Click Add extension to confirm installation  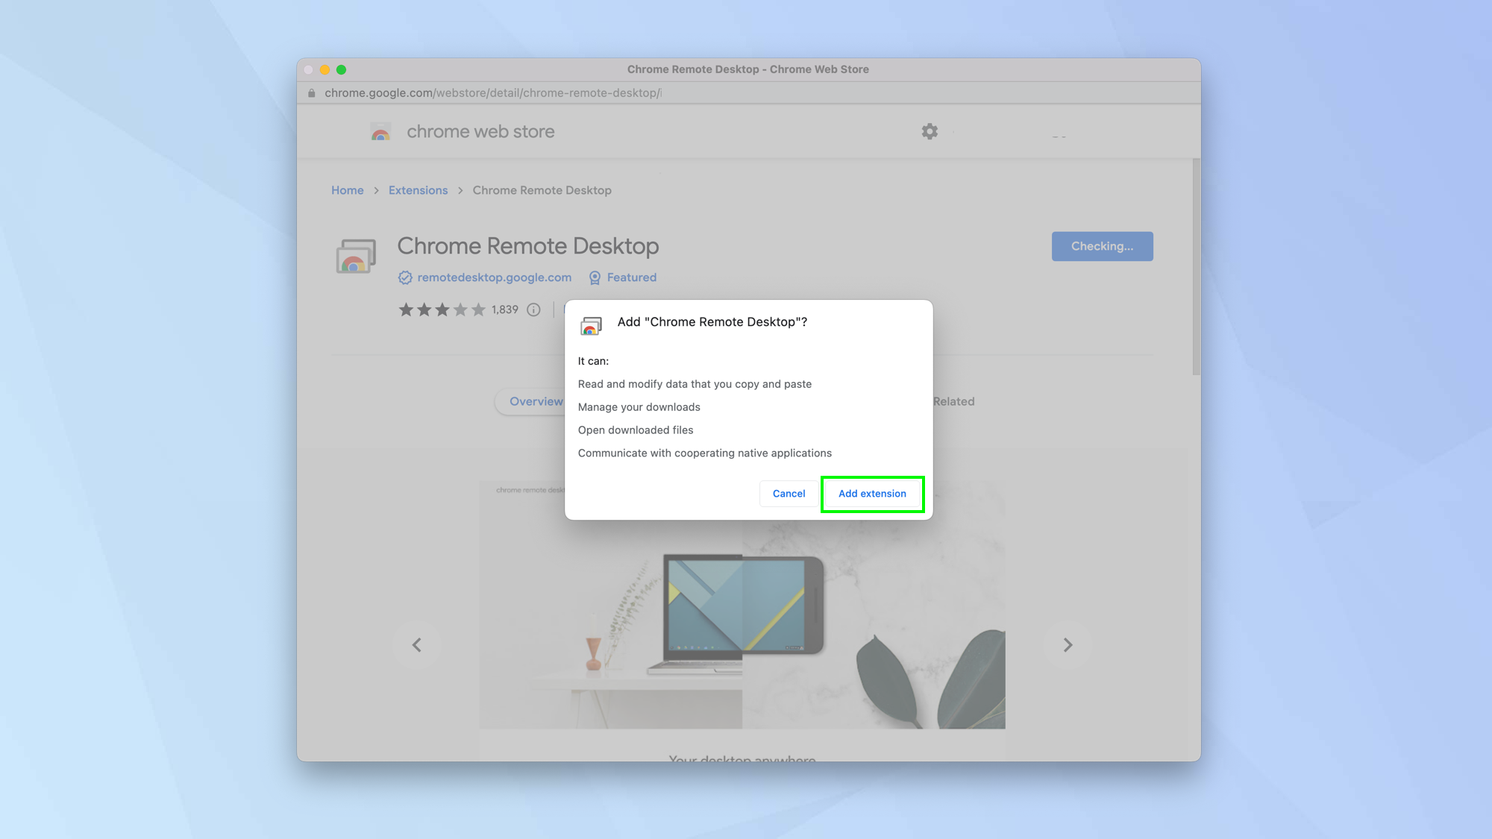[871, 493]
